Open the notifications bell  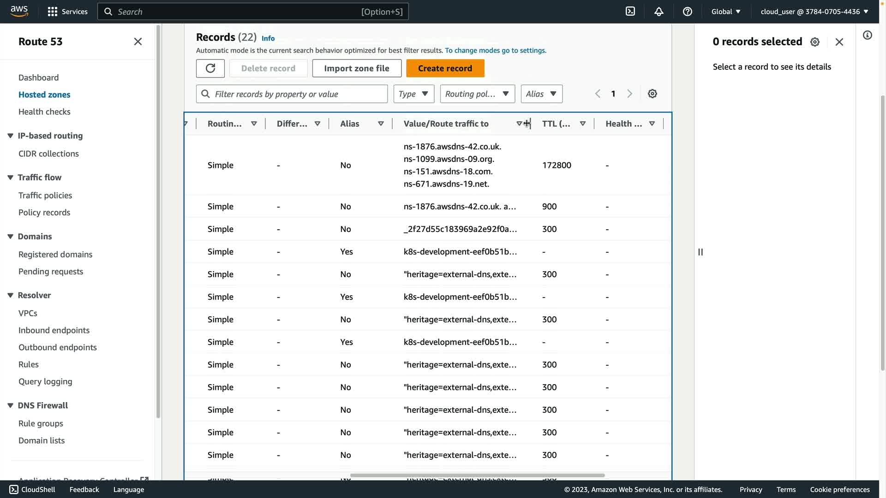tap(659, 12)
